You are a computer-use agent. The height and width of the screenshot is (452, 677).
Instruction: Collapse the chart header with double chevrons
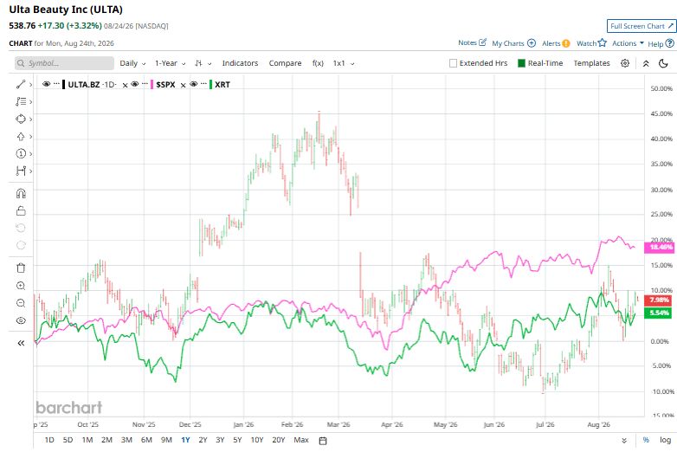click(646, 63)
